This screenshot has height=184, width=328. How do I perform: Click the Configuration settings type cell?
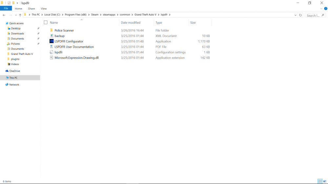tap(171, 52)
